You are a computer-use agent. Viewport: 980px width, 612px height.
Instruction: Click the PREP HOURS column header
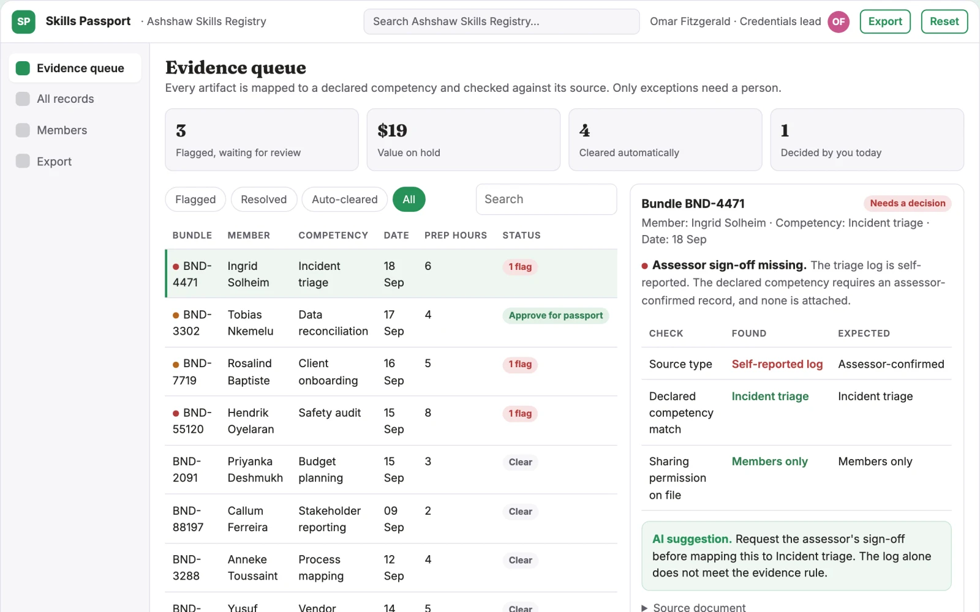[x=456, y=235]
